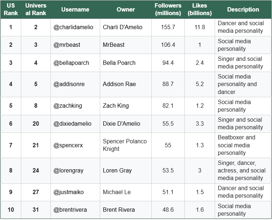
Task: Click the Beatboxer and social media personality cell
Action: (x=243, y=145)
